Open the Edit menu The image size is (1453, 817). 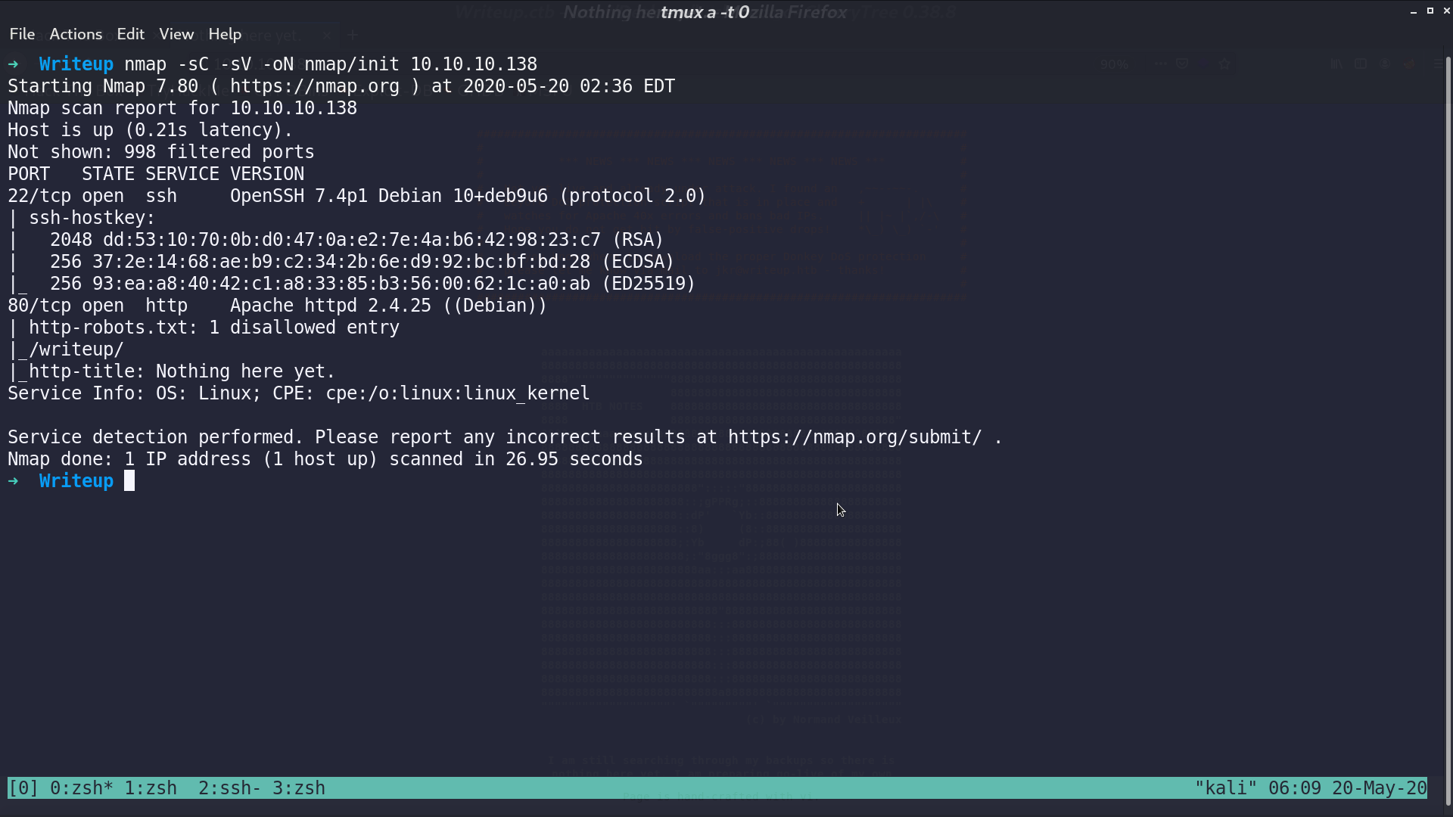pyautogui.click(x=130, y=34)
